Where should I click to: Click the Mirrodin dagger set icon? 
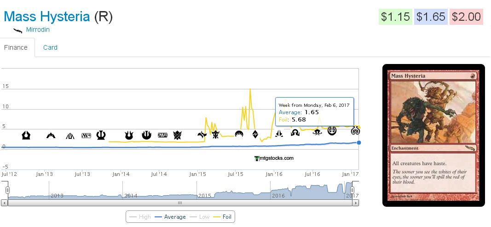coord(18,30)
